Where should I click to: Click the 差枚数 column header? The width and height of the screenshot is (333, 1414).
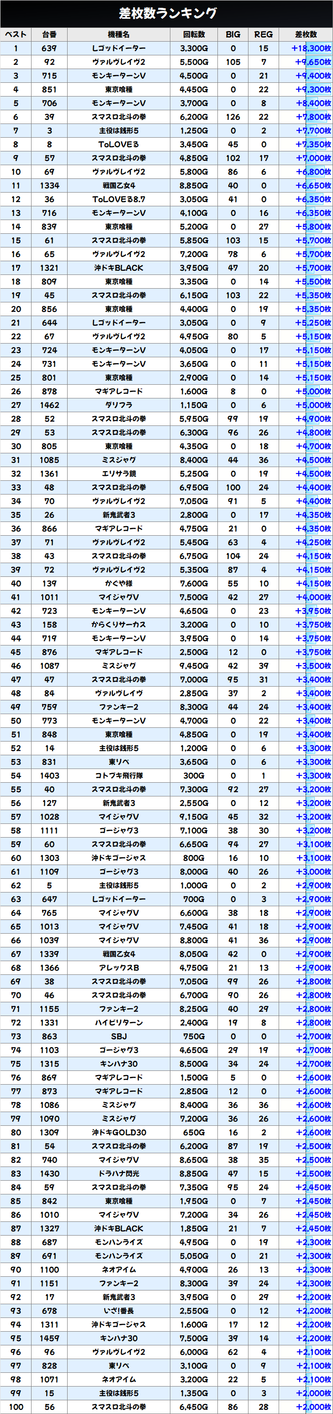(x=306, y=35)
